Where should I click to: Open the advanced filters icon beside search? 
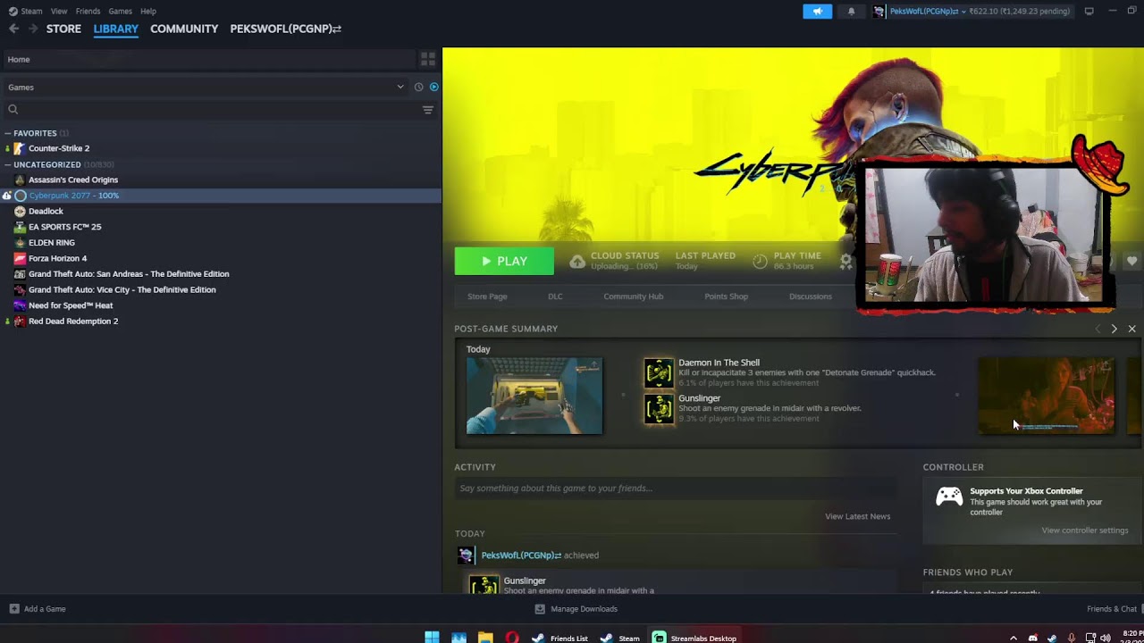[x=428, y=110]
